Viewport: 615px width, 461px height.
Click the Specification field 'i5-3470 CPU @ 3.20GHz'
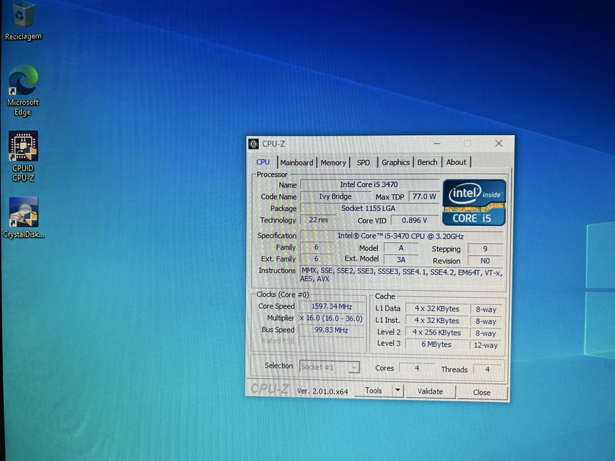[401, 236]
